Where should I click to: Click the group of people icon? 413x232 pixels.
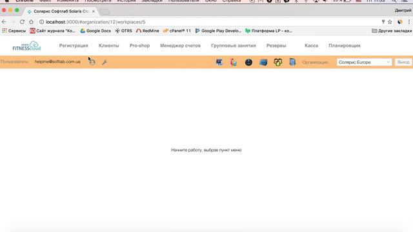[278, 63]
